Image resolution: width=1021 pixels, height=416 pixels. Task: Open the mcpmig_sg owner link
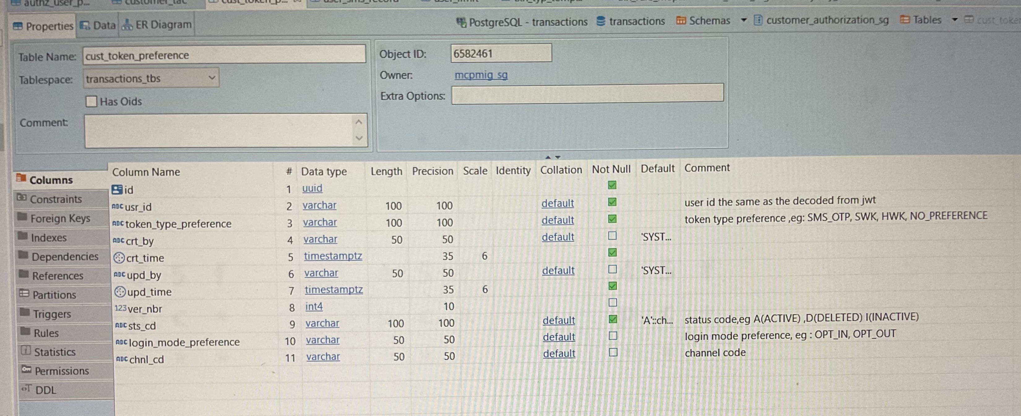click(481, 75)
